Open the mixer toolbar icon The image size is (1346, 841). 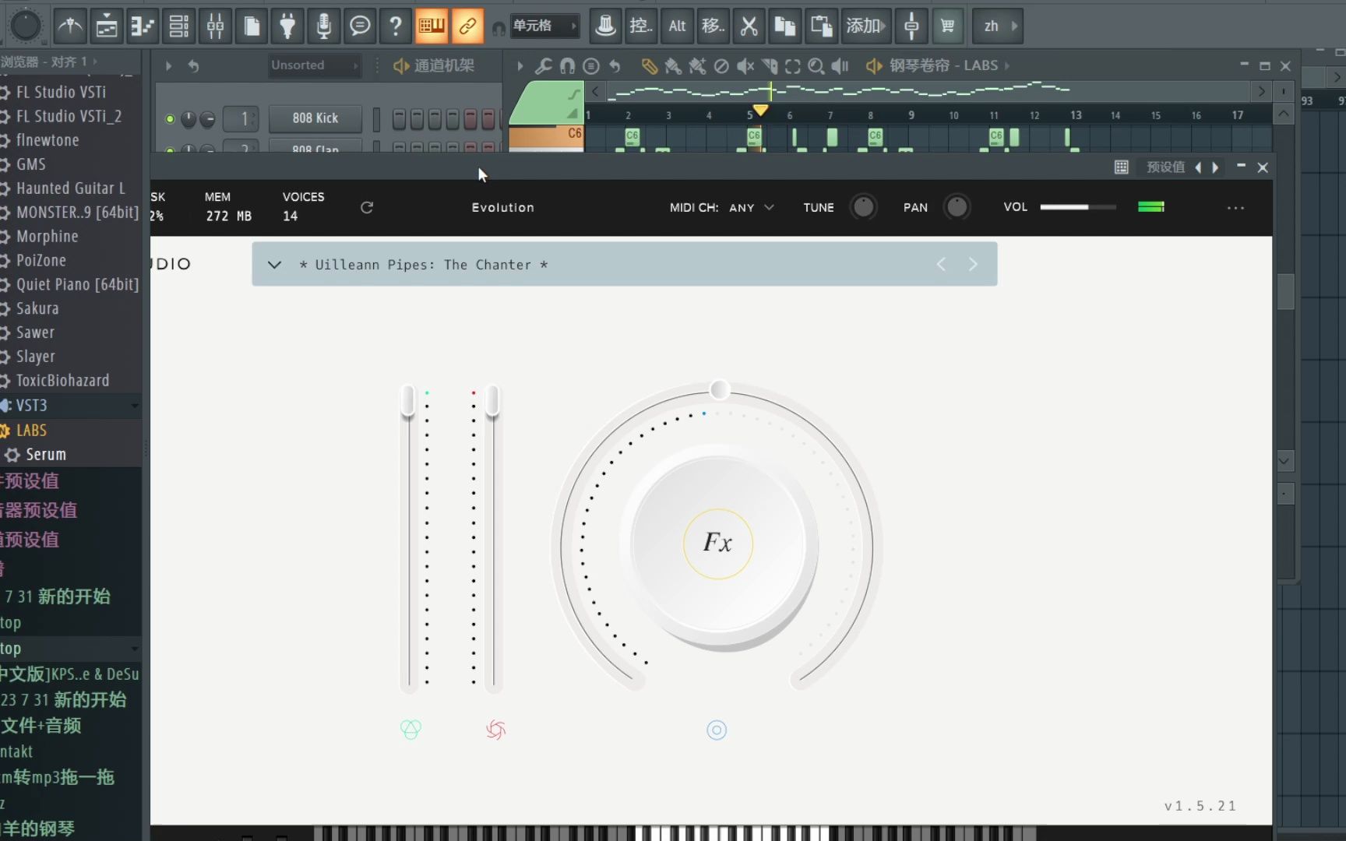215,26
